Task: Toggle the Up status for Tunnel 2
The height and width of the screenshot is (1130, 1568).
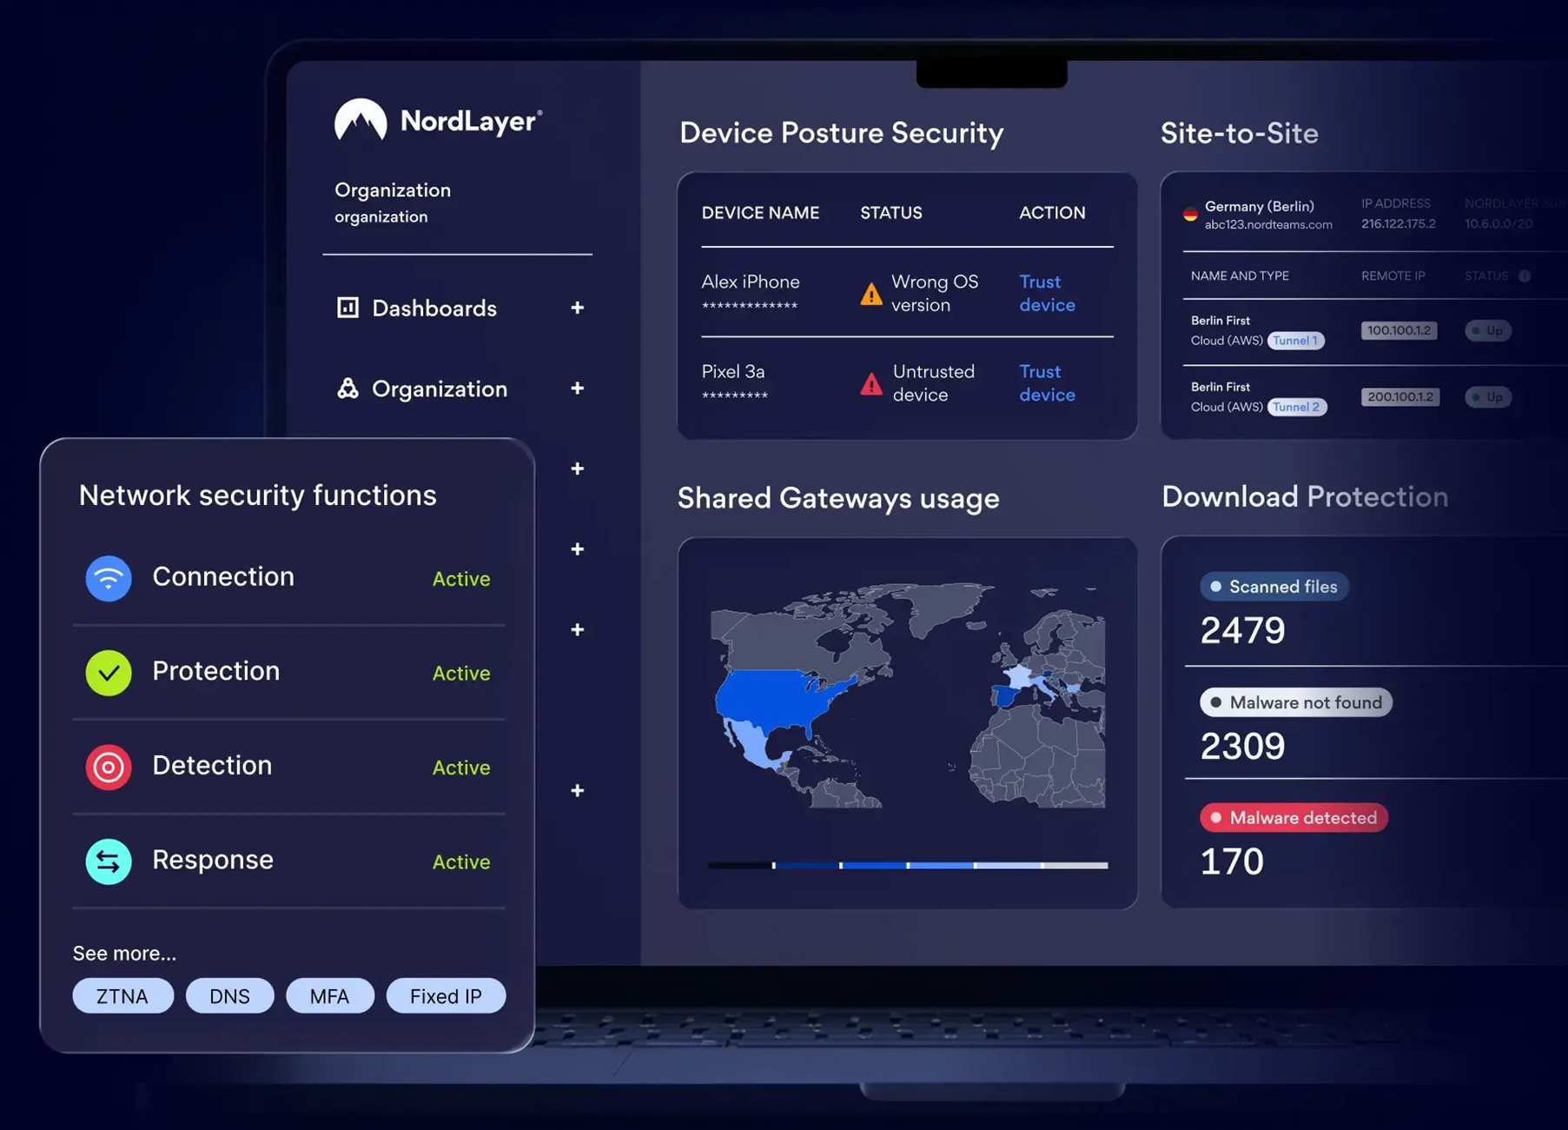Action: pyautogui.click(x=1489, y=397)
